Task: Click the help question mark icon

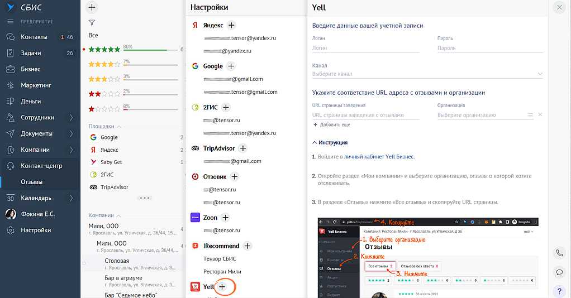Action: click(x=559, y=291)
